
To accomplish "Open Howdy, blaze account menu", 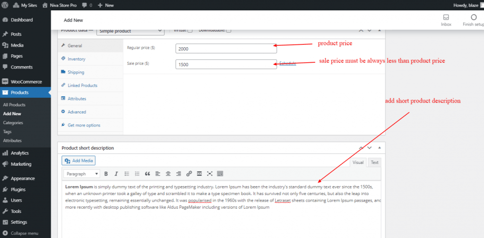I will coord(468,5).
